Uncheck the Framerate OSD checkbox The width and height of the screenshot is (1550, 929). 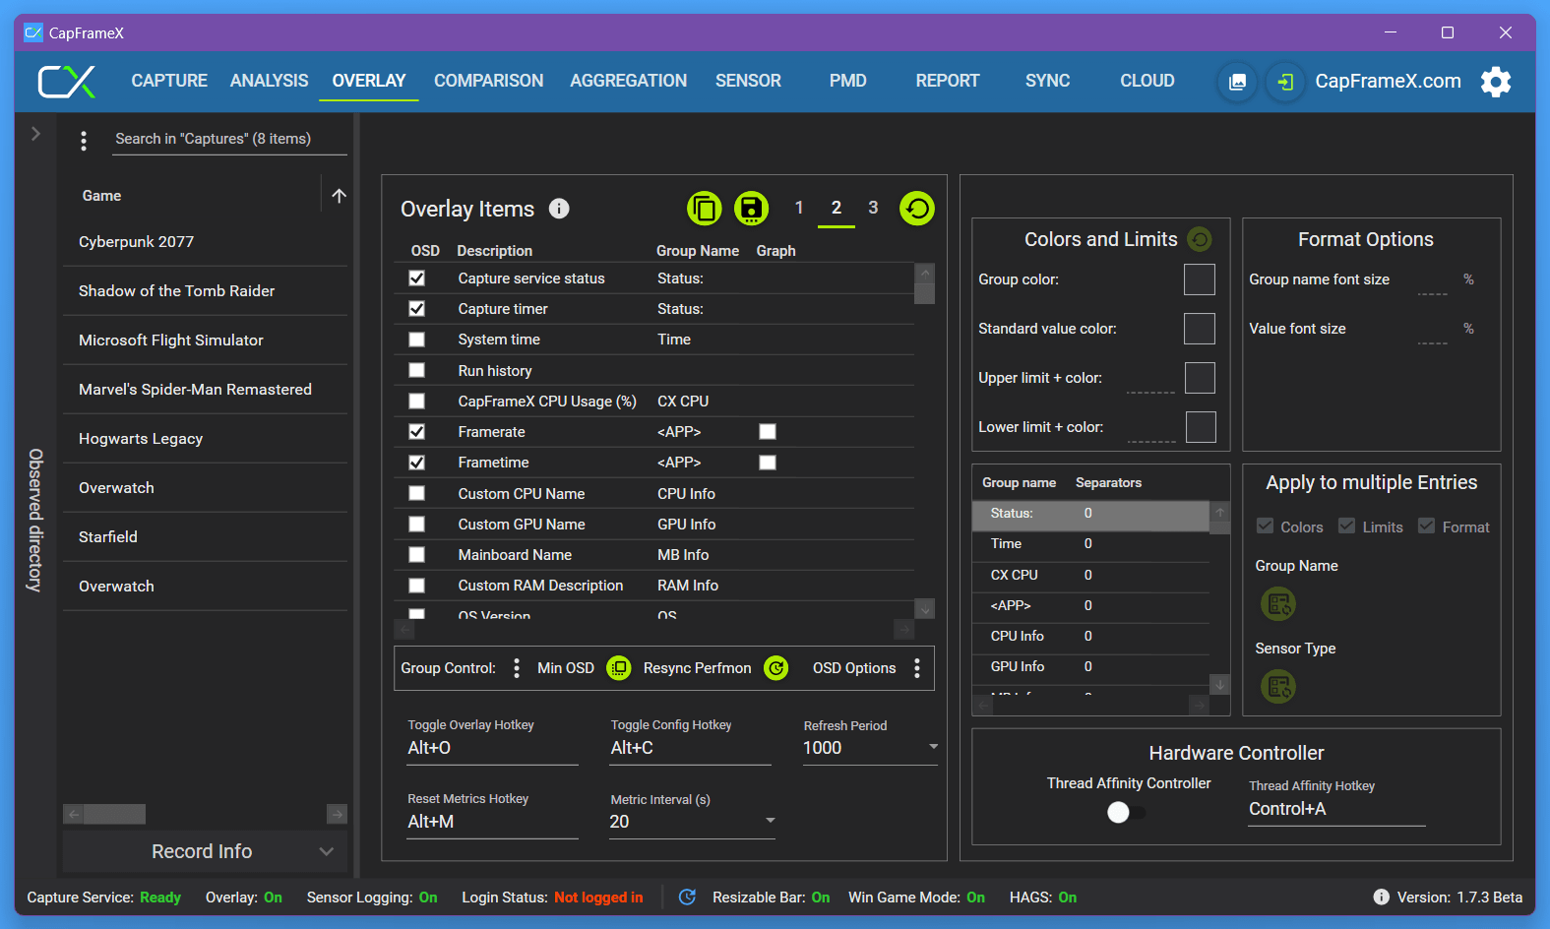(417, 432)
